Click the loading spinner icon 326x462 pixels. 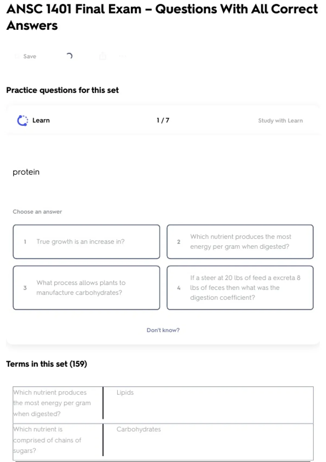69,56
